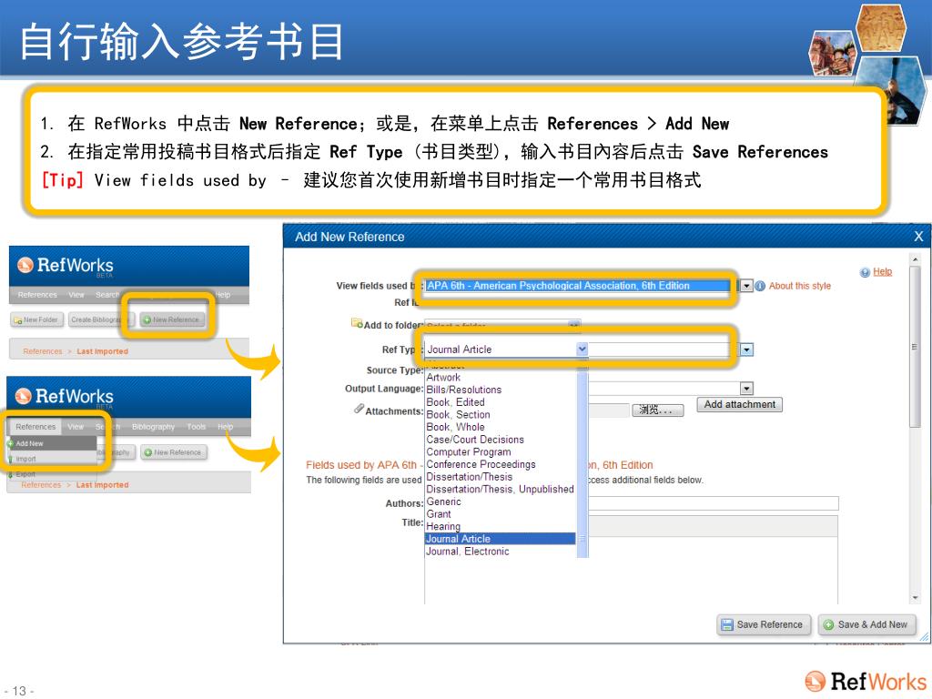This screenshot has height=699, width=932.
Task: Open the Add to folder dropdown
Action: tap(573, 325)
